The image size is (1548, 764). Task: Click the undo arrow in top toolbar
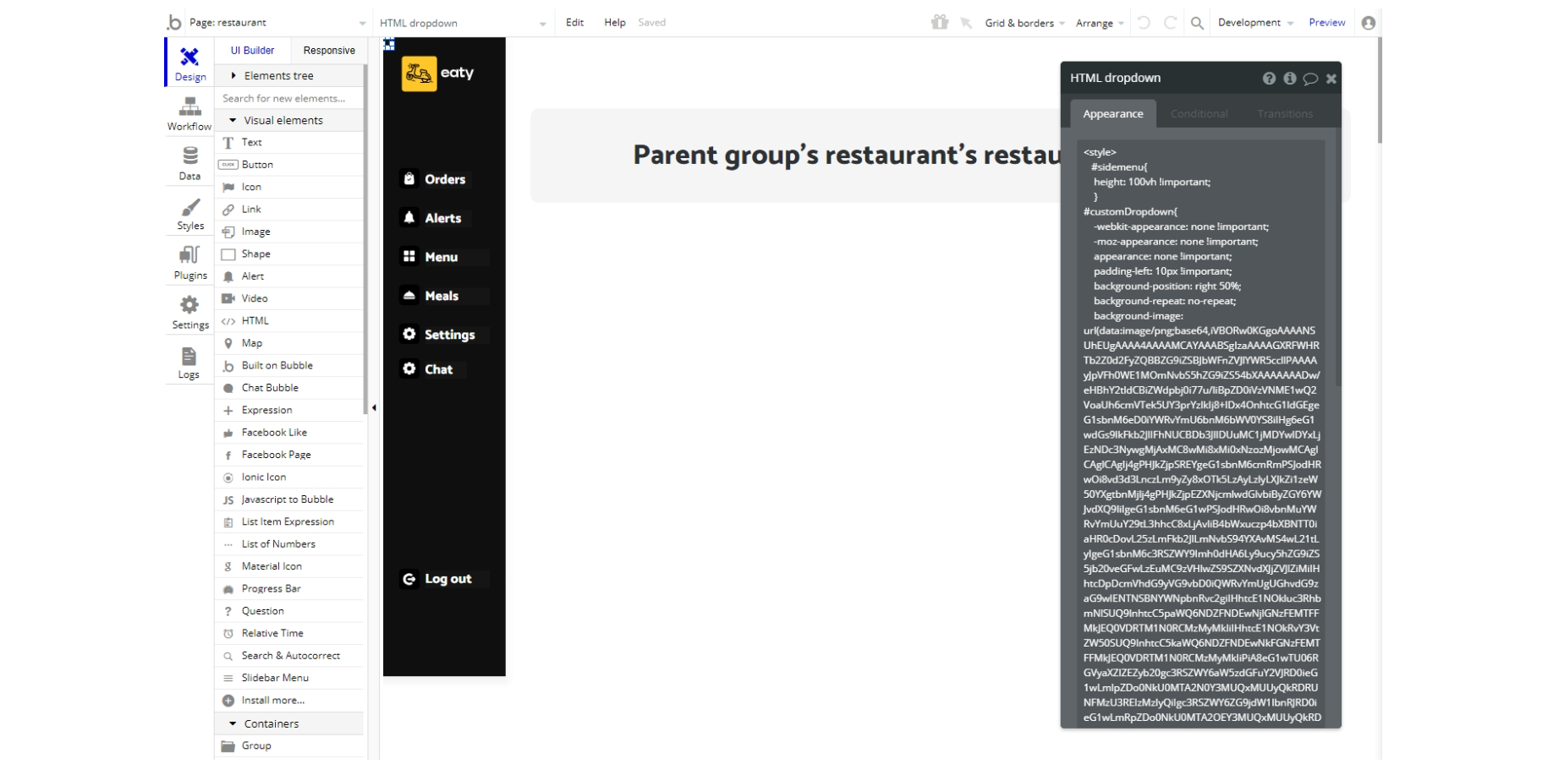pos(1144,23)
